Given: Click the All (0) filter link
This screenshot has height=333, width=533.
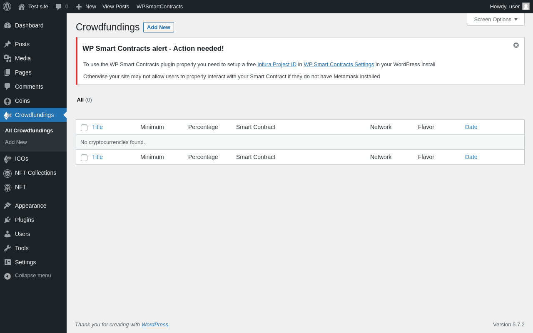Looking at the screenshot, I should tap(84, 99).
